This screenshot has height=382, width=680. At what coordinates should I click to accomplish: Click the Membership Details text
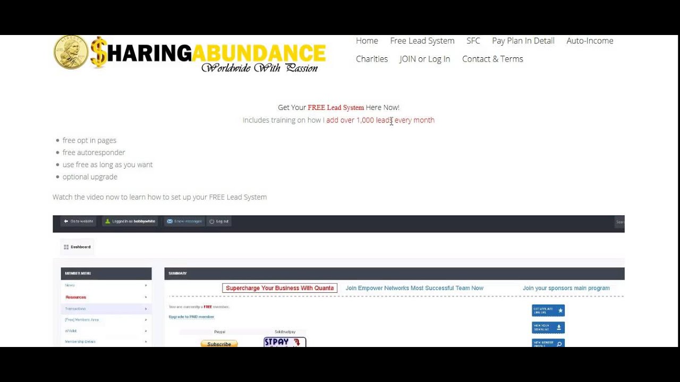coord(80,342)
